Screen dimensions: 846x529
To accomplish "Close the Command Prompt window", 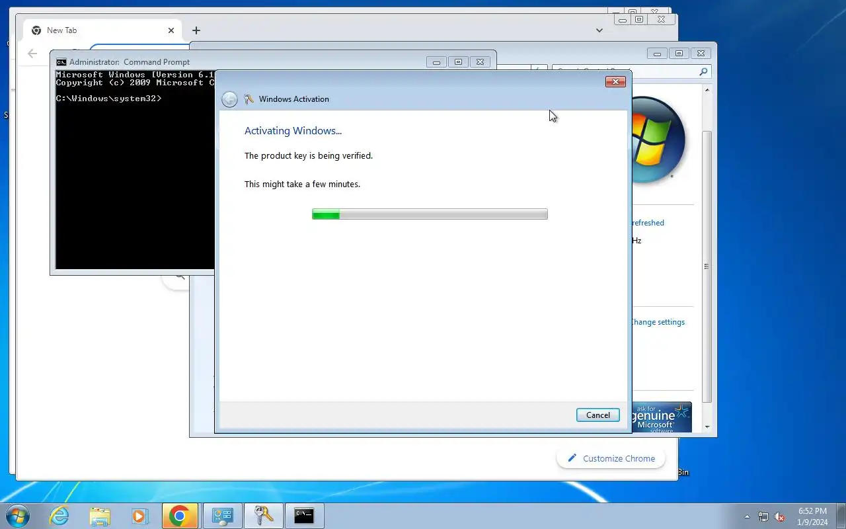I will [x=481, y=61].
